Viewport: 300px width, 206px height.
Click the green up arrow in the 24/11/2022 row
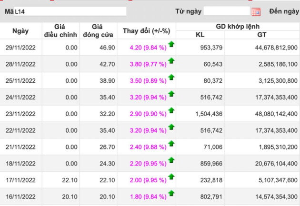pyautogui.click(x=171, y=94)
